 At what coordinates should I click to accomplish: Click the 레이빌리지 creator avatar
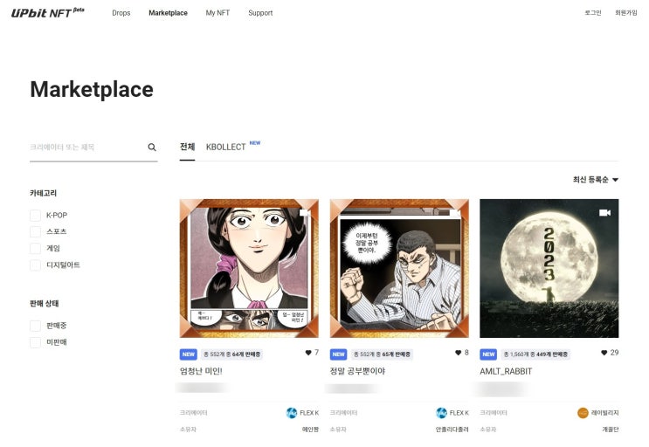[583, 413]
